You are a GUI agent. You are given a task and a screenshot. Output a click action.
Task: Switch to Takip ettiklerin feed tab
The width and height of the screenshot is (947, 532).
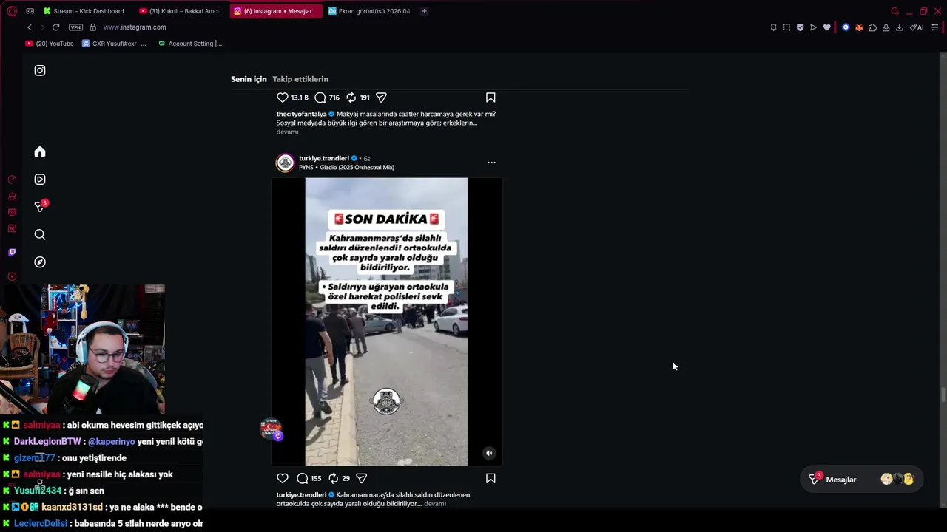[300, 79]
